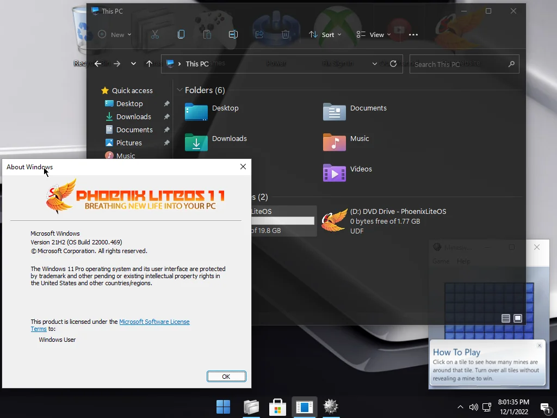The image size is (557, 418).
Task: Click the Recycle Bin desktop icon
Action: tap(81, 35)
